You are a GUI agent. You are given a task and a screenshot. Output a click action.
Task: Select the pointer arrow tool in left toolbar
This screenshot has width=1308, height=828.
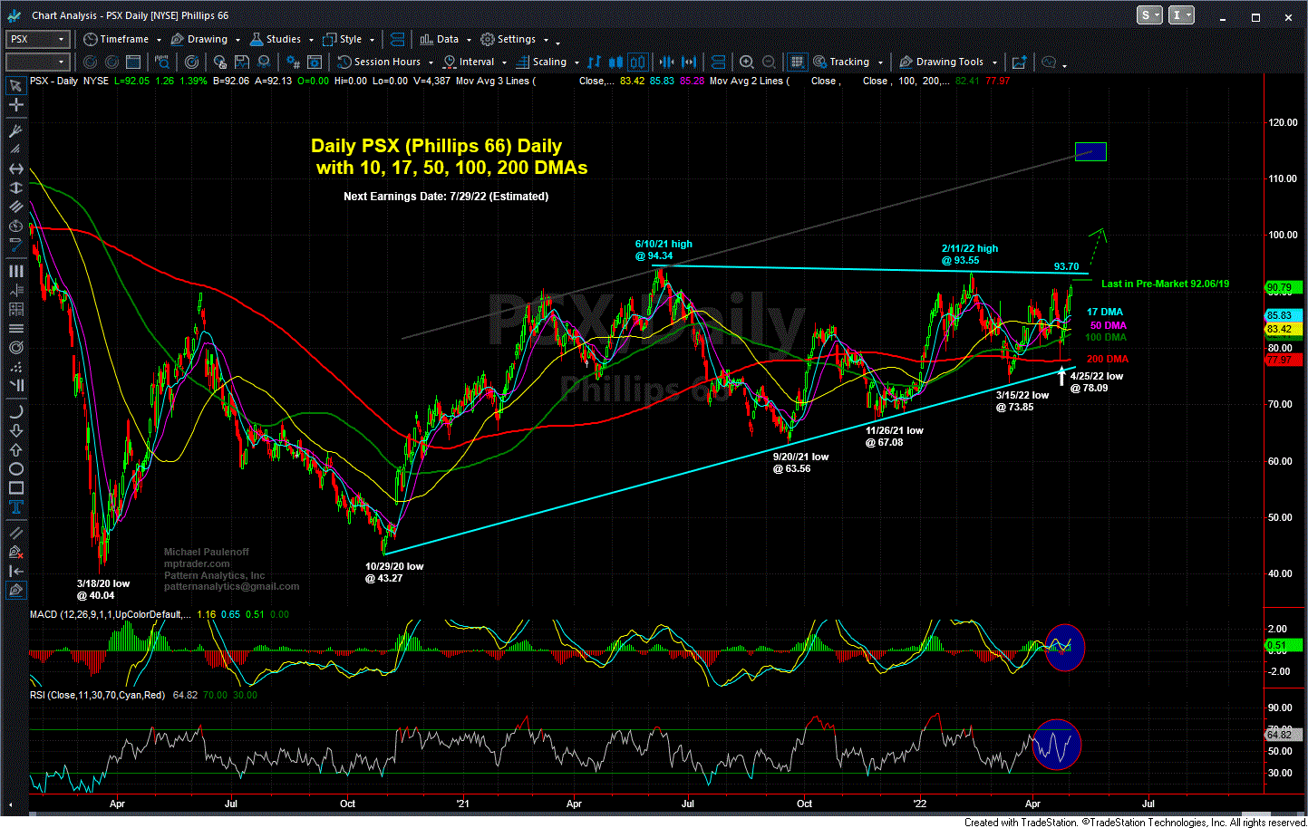[15, 85]
